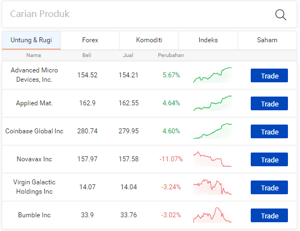
Task: Click the -11.07% change value
Action: click(x=171, y=159)
